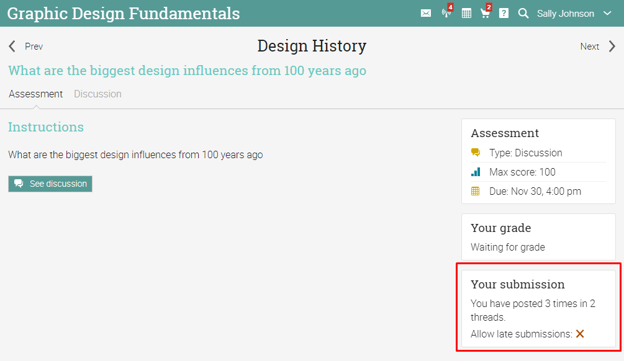Image resolution: width=624 pixels, height=361 pixels.
Task: Open the calendar icon in top bar
Action: click(466, 13)
